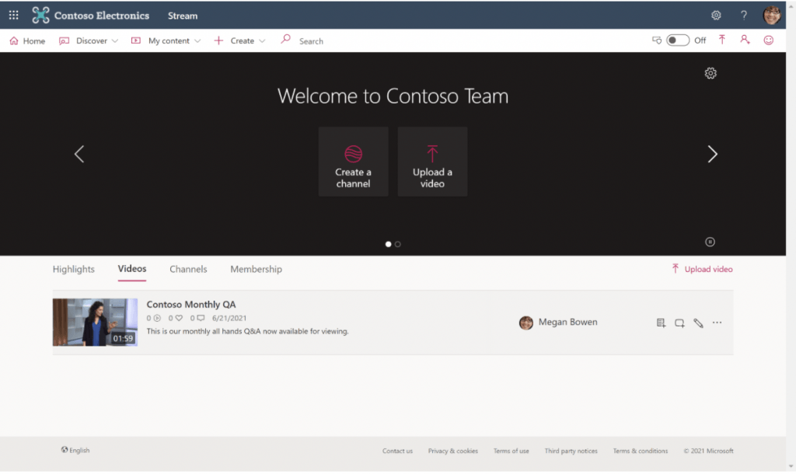Go to Home in the navigation bar
796x474 pixels.
tap(27, 40)
